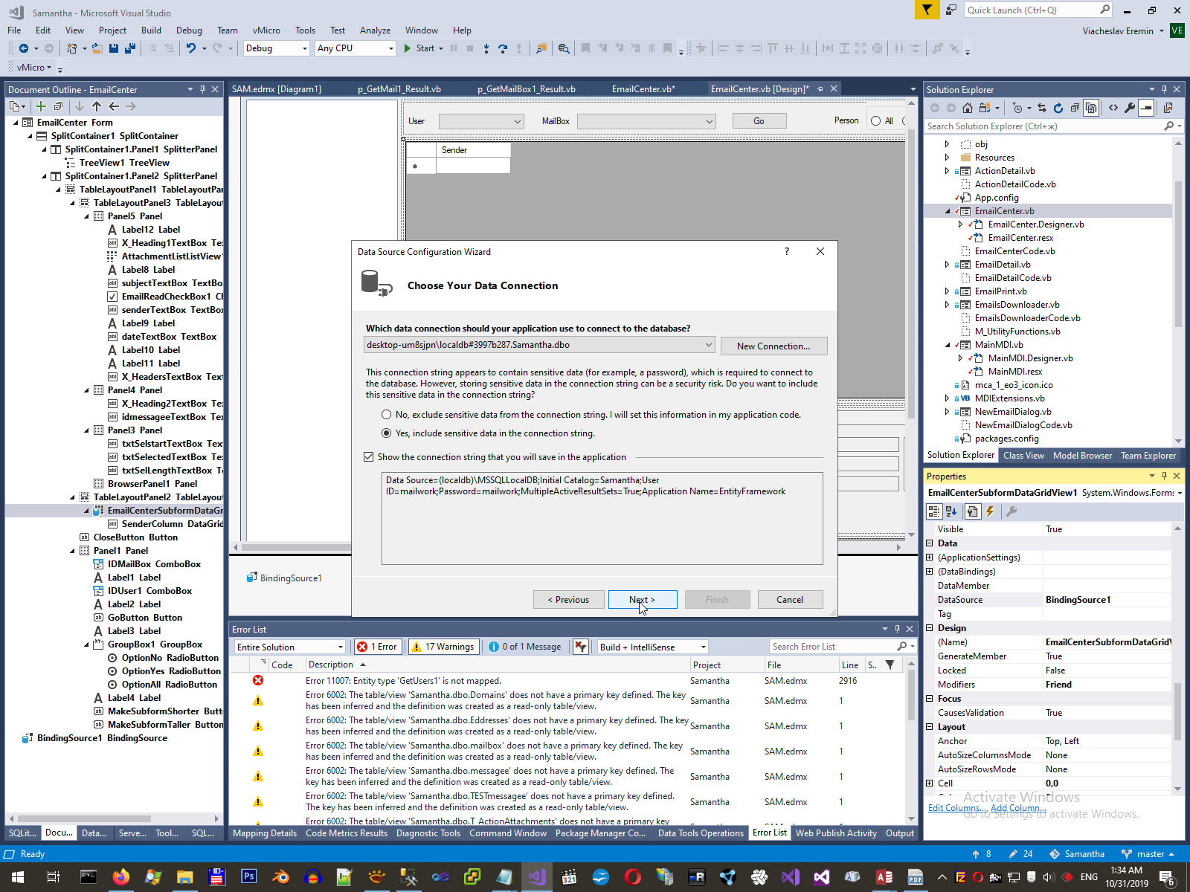The width and height of the screenshot is (1190, 892).
Task: Click the Undo toolbar icon
Action: tap(191, 48)
